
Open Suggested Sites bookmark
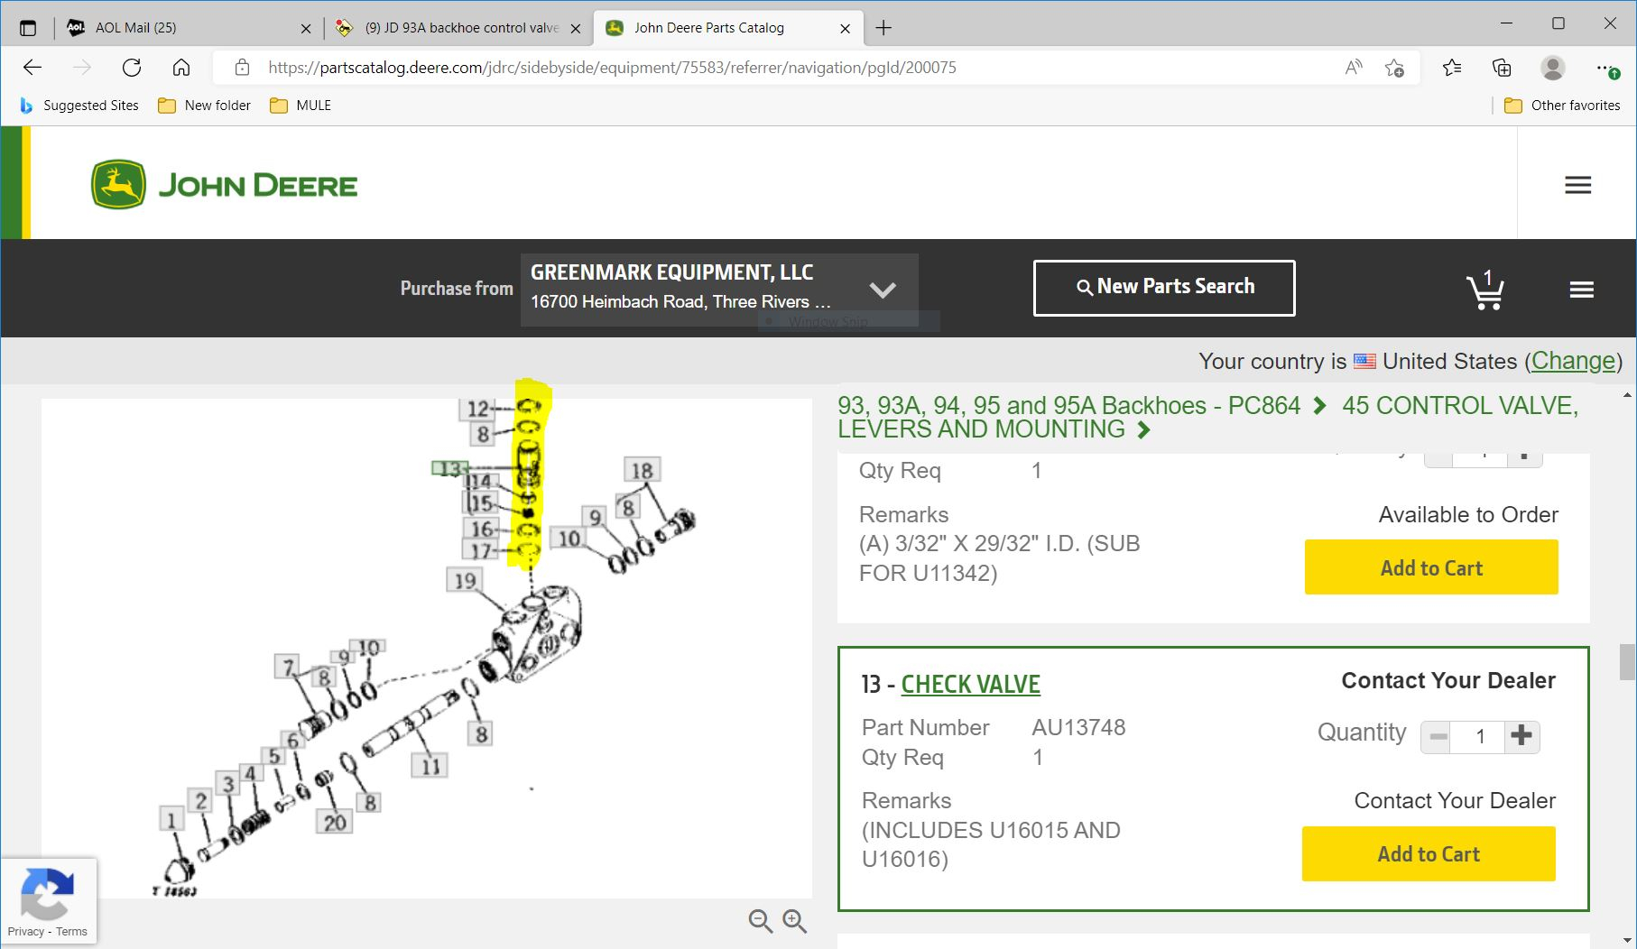click(x=79, y=106)
